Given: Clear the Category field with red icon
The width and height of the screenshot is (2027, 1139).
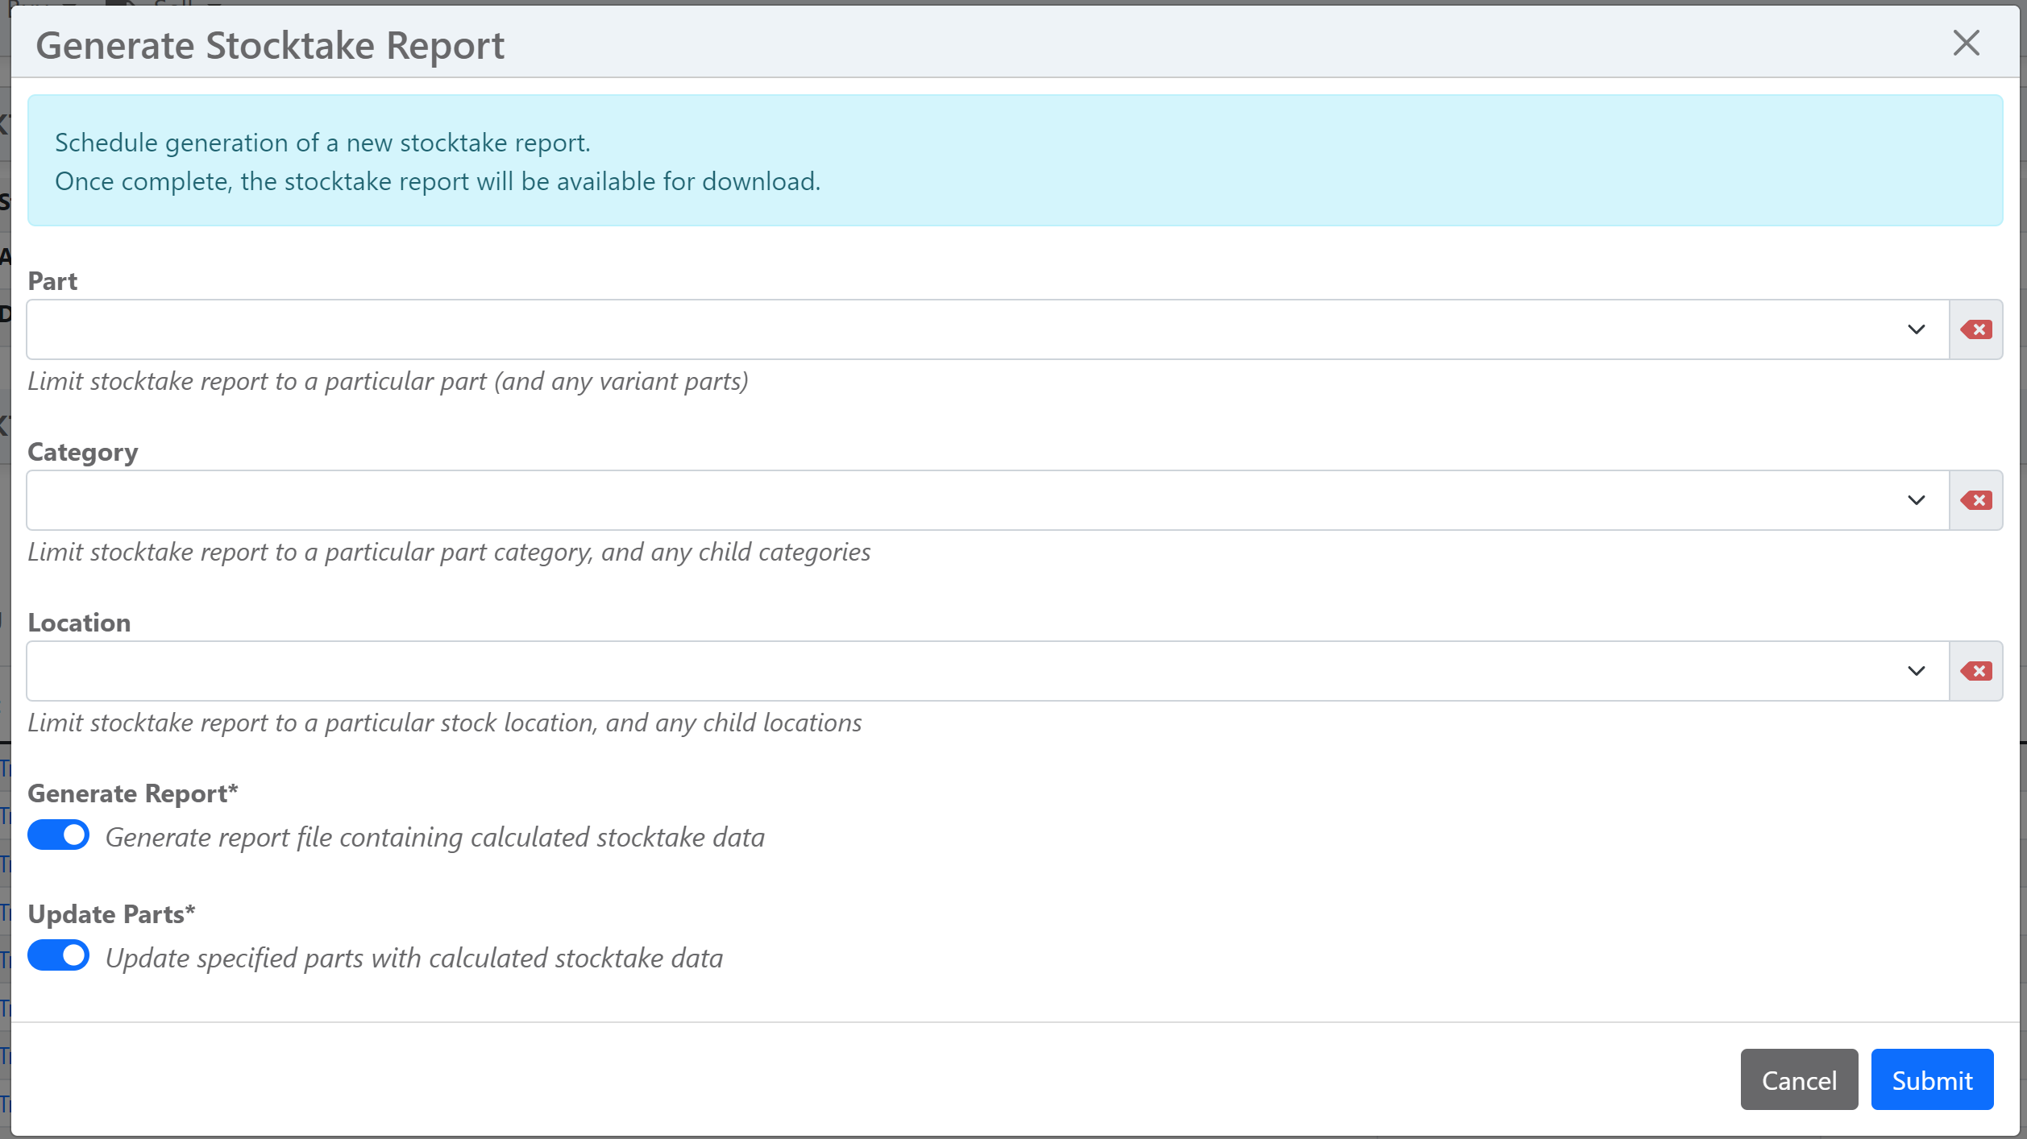Looking at the screenshot, I should coord(1975,500).
